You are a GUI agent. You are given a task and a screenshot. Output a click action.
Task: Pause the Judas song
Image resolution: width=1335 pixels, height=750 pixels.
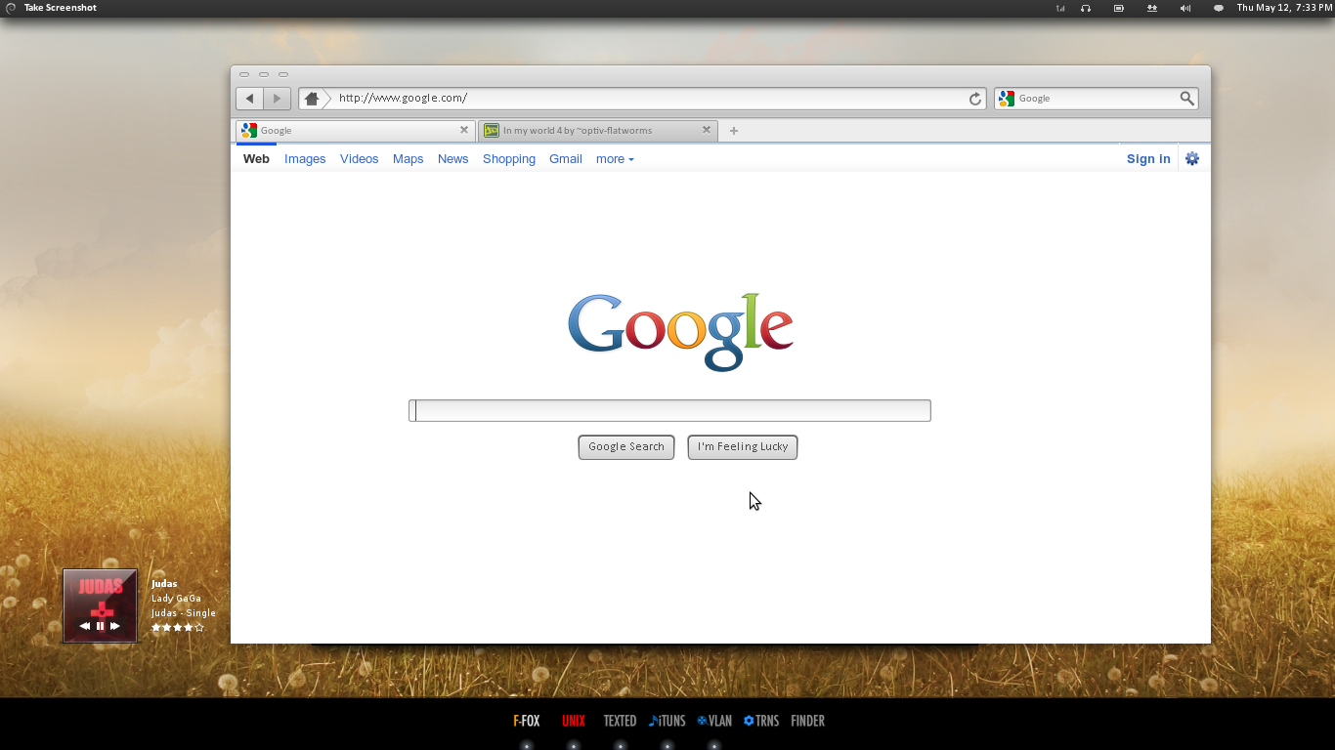click(x=100, y=626)
